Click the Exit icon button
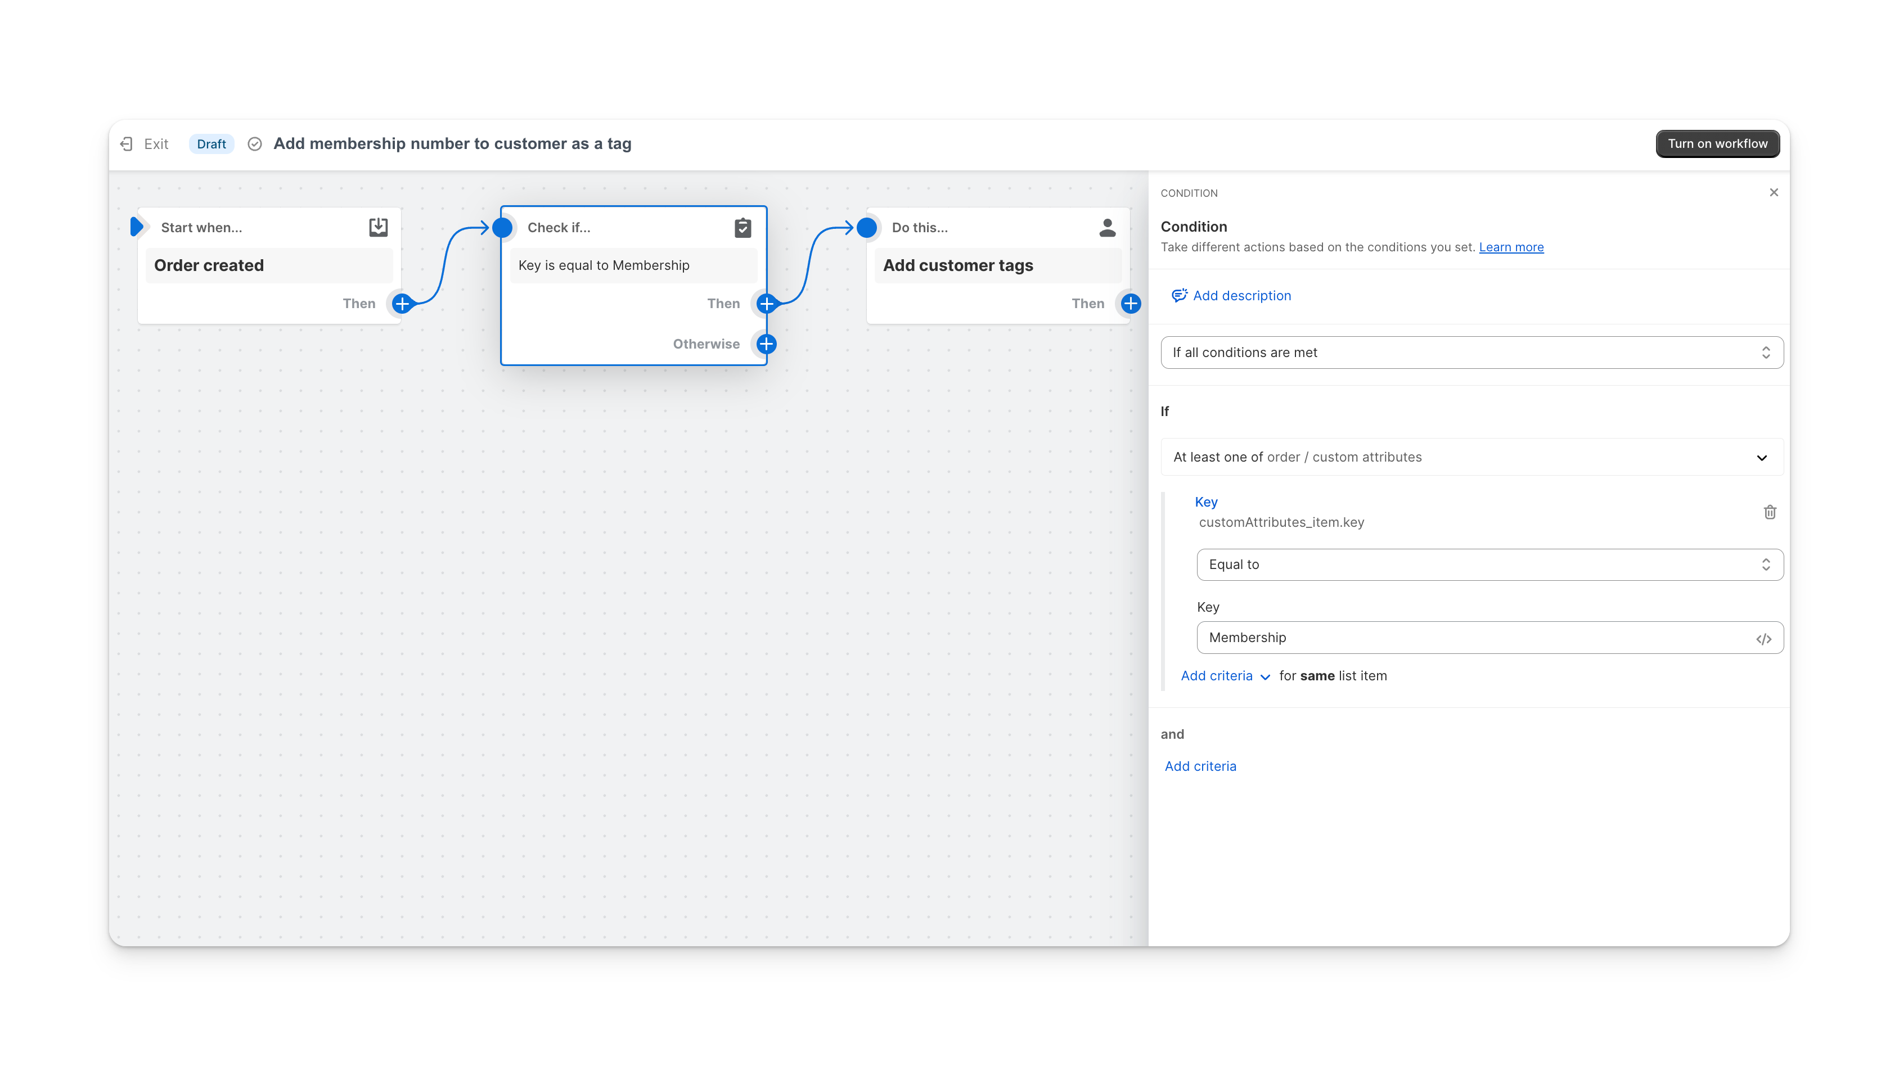The width and height of the screenshot is (1899, 1066). (127, 143)
